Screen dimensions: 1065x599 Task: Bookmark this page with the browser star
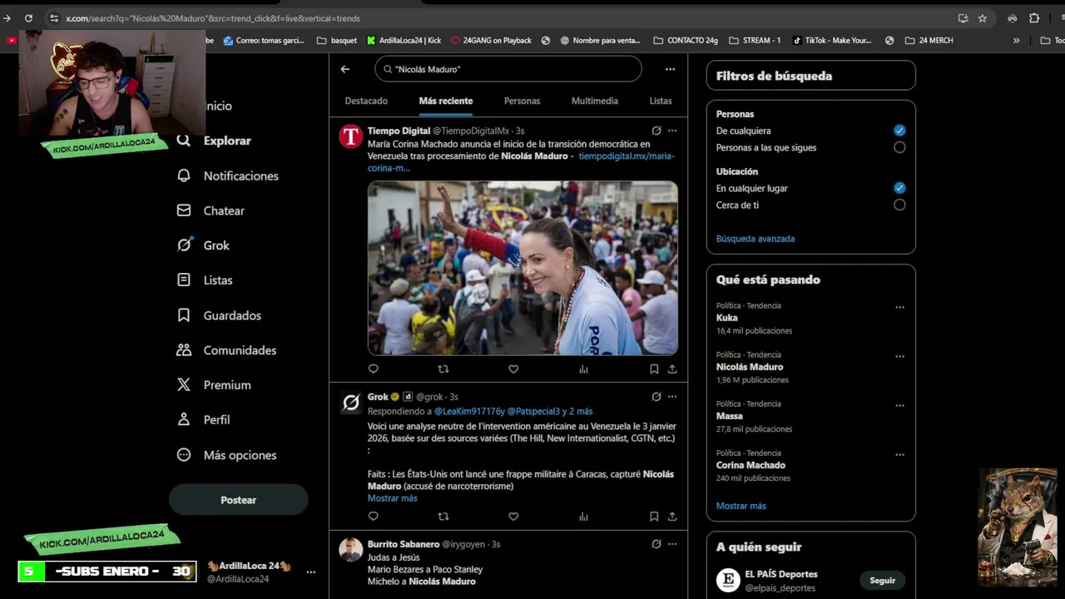[983, 17]
